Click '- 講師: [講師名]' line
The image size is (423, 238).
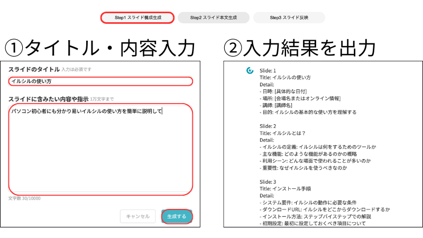coord(276,105)
